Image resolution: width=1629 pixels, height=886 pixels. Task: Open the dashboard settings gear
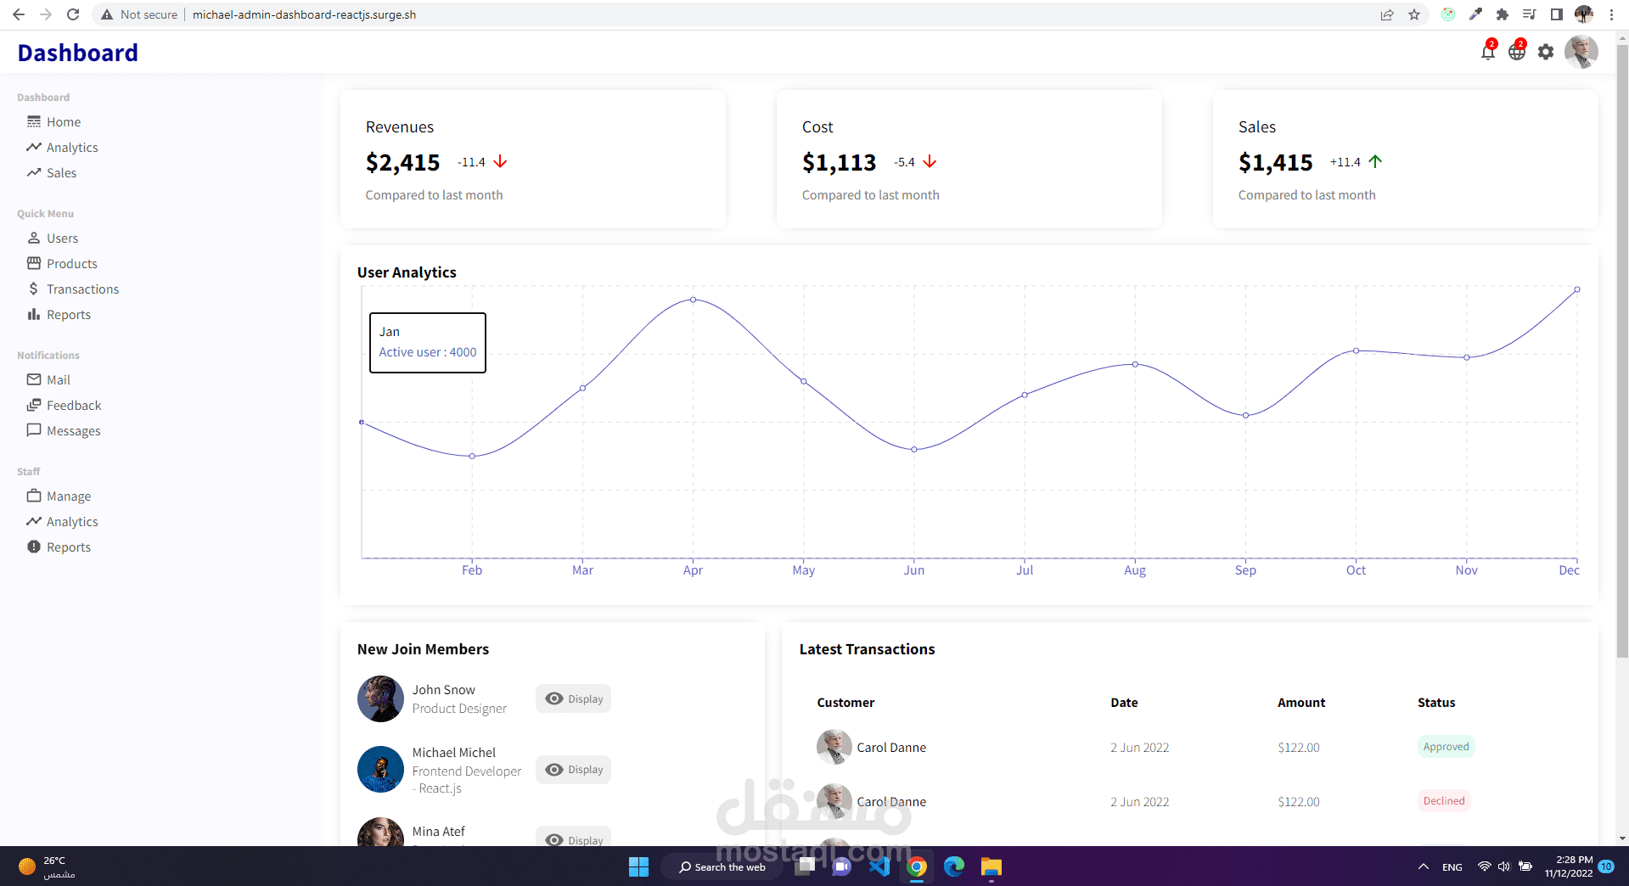[x=1546, y=52]
